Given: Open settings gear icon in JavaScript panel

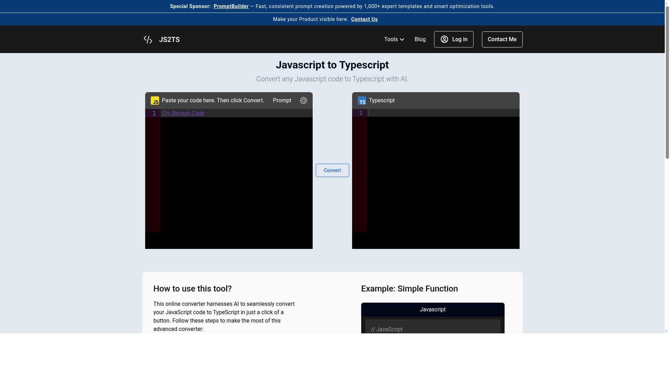Looking at the screenshot, I should coord(304,101).
